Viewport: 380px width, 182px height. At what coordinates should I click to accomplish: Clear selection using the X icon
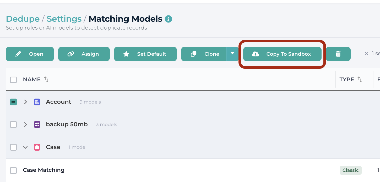(366, 53)
